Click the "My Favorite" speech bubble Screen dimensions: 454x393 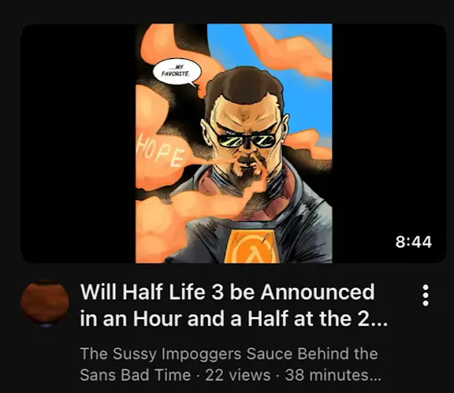(177, 72)
